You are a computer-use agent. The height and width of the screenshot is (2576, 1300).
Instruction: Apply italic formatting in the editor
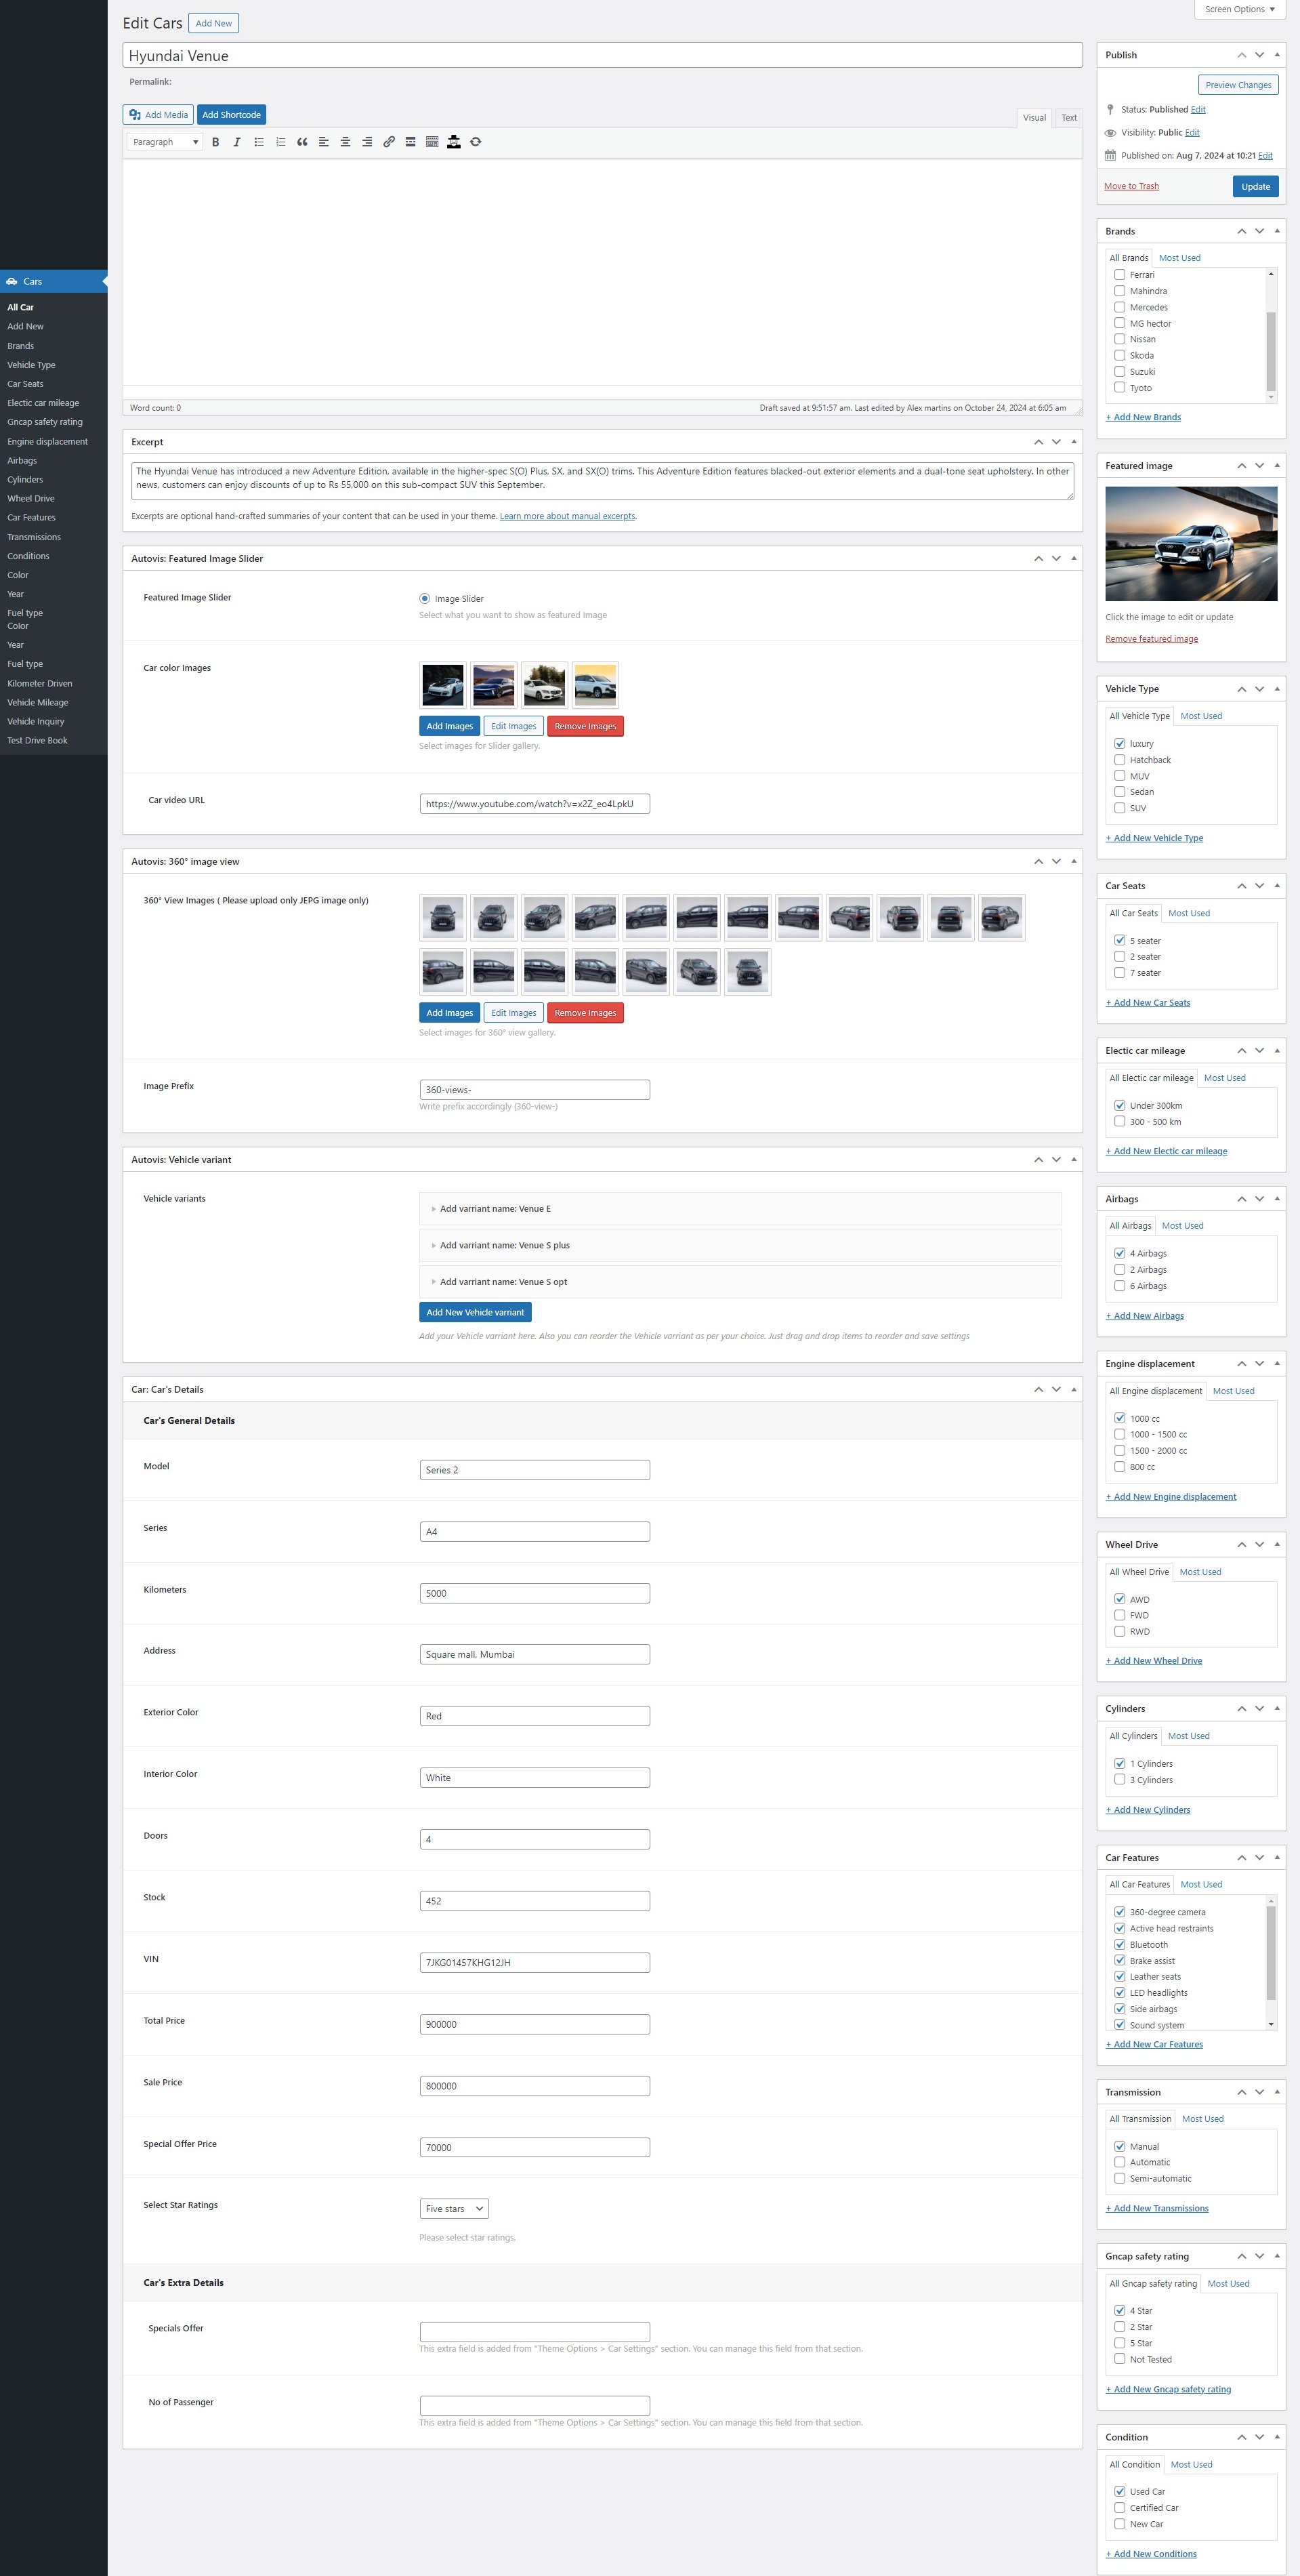(237, 142)
